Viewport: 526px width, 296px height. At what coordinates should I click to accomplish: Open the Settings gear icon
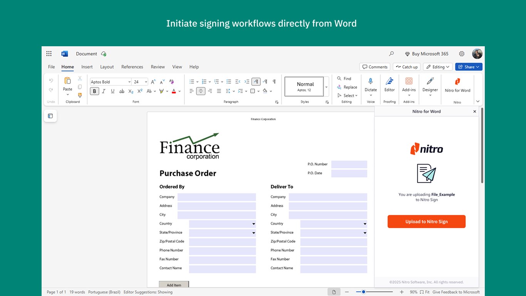[x=462, y=54]
